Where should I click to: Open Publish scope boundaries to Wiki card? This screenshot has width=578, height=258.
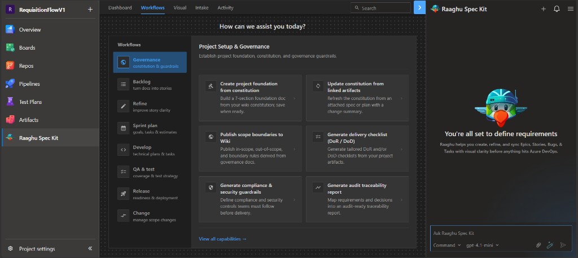pyautogui.click(x=250, y=148)
